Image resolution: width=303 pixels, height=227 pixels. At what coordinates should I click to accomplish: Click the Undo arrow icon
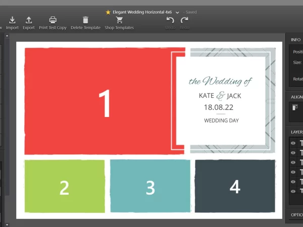pos(170,20)
